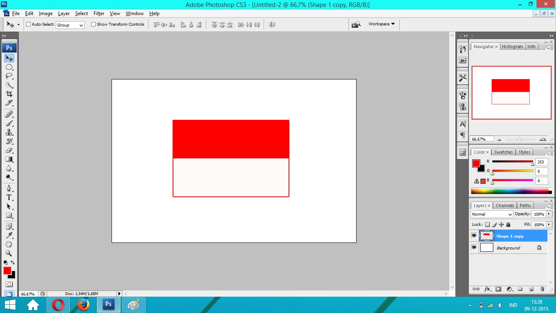This screenshot has height=313, width=556.
Task: Select the Path Selection tool
Action: [x=9, y=206]
